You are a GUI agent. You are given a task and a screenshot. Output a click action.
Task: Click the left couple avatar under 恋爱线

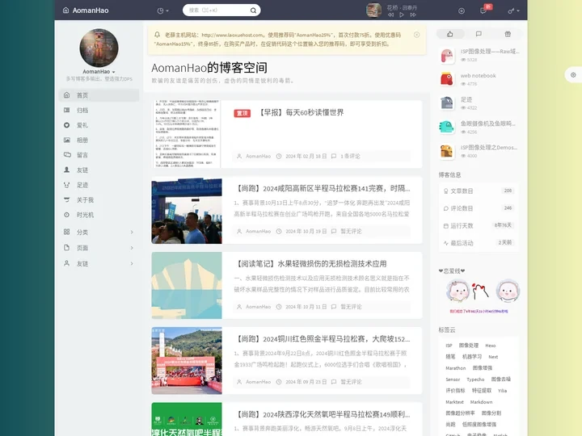tap(458, 291)
